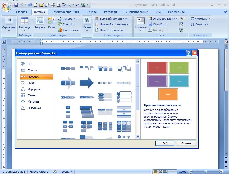The image size is (229, 174).
Task: Switch to Ссылки tab
Action: (91, 12)
